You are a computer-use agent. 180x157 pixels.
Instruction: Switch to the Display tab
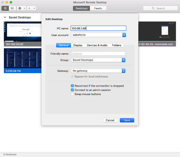78,45
